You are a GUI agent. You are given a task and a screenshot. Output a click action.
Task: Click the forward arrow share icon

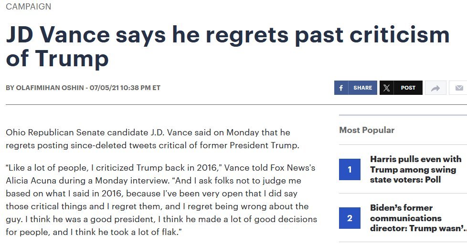(435, 88)
